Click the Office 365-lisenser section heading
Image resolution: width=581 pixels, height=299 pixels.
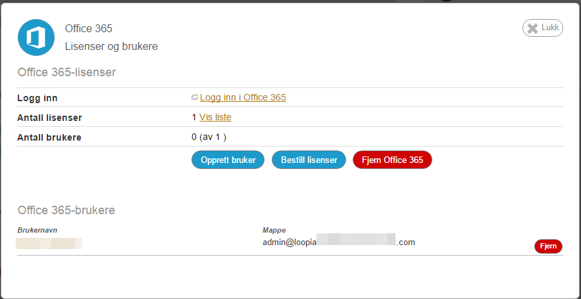tap(66, 72)
